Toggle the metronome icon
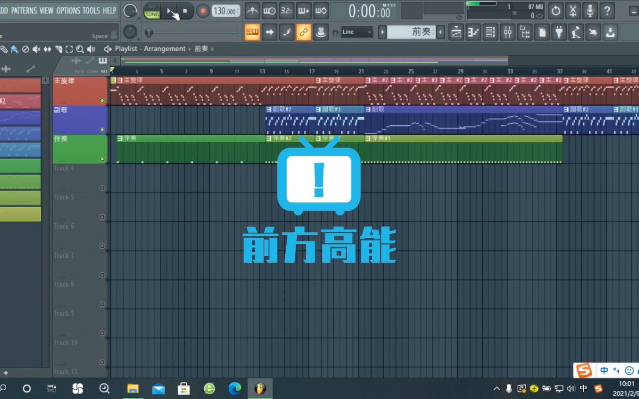This screenshot has height=399, width=639. point(252,11)
